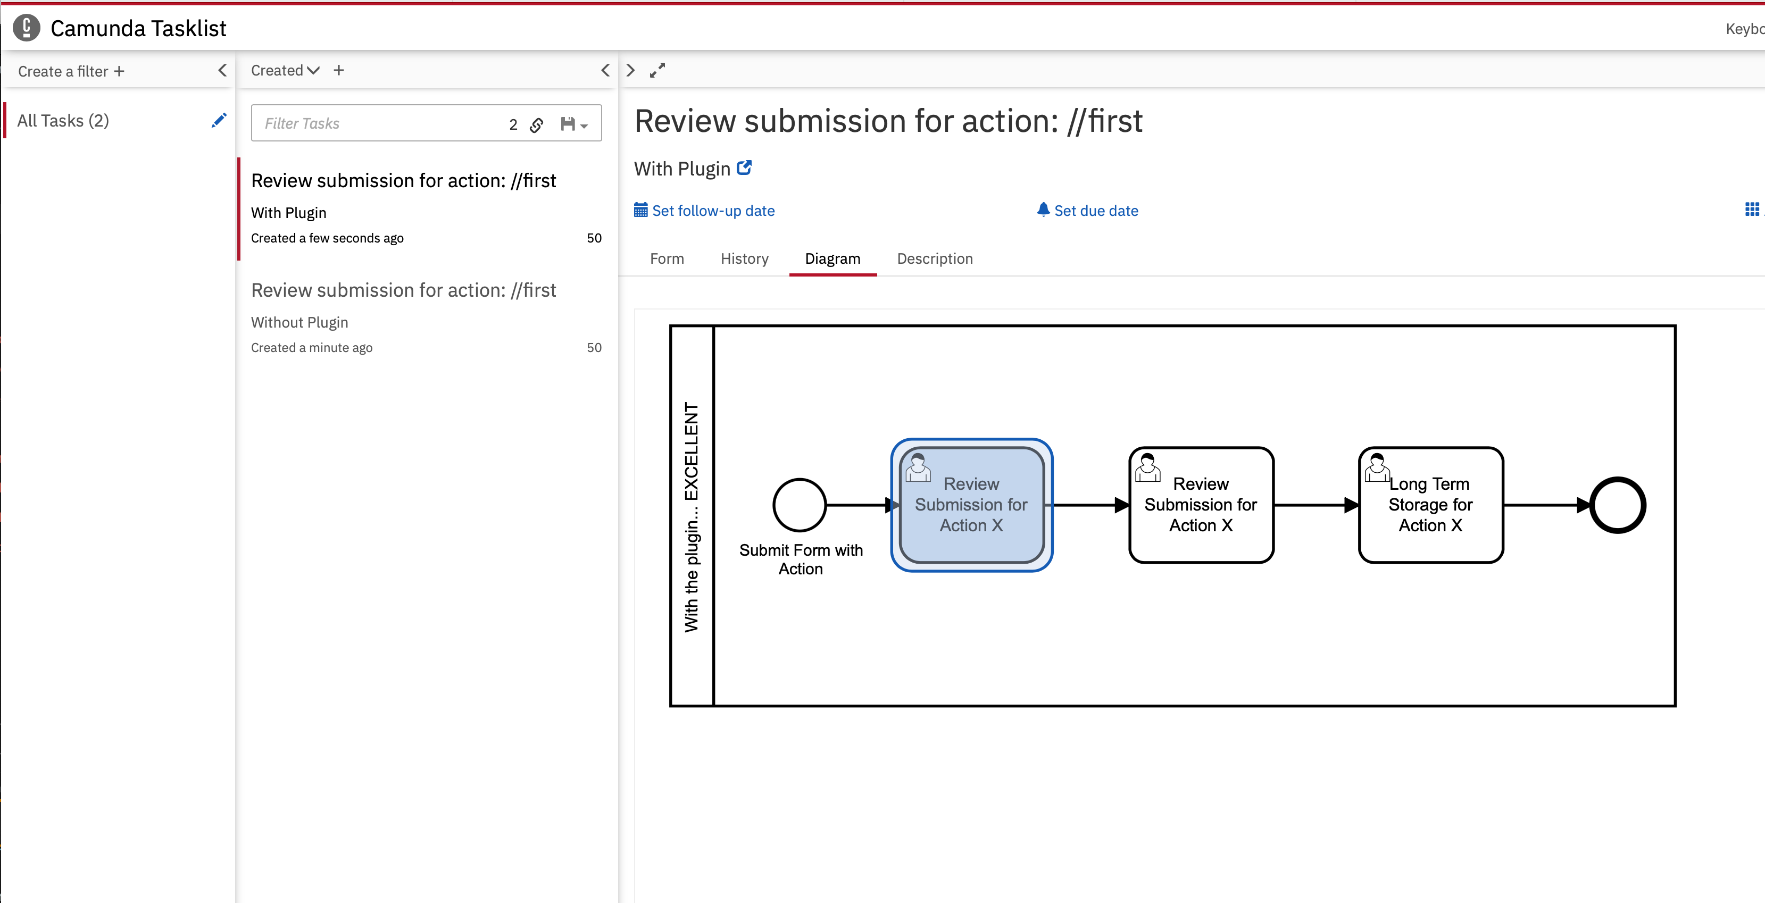
Task: Click the calendar follow-up date icon
Action: click(640, 211)
